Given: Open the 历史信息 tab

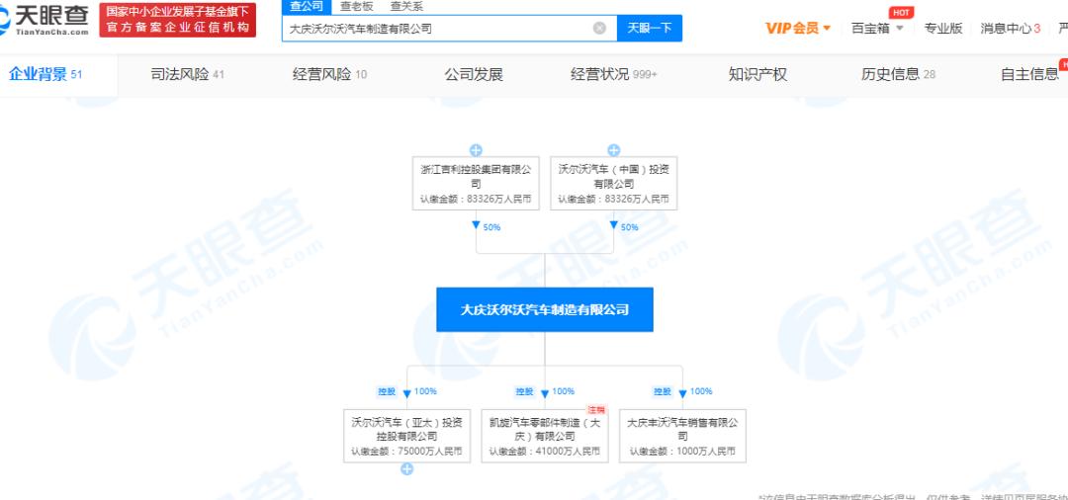Looking at the screenshot, I should 898,75.
